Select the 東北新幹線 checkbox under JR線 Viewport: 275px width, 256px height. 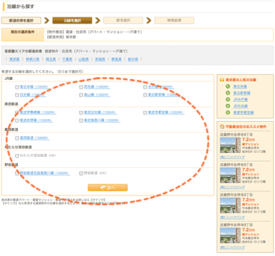[145, 95]
